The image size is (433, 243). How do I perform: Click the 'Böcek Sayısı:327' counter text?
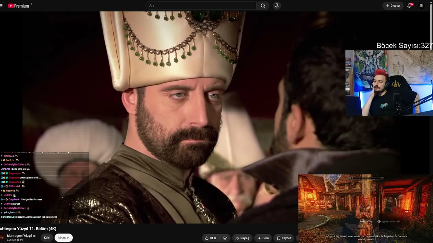405,46
